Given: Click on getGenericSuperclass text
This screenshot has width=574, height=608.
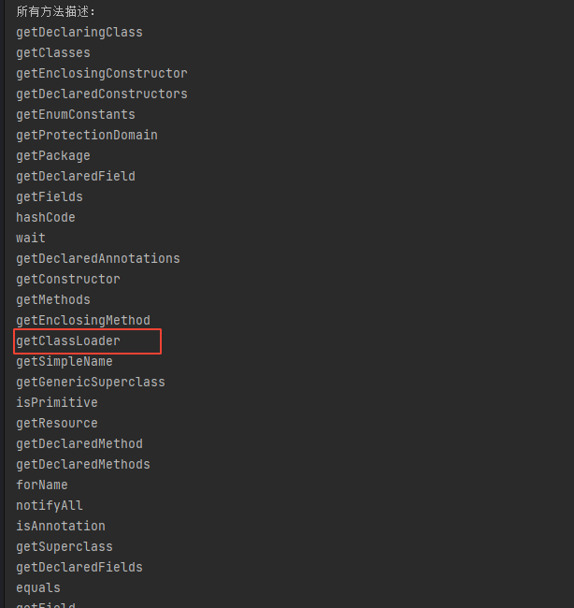Looking at the screenshot, I should (x=91, y=383).
